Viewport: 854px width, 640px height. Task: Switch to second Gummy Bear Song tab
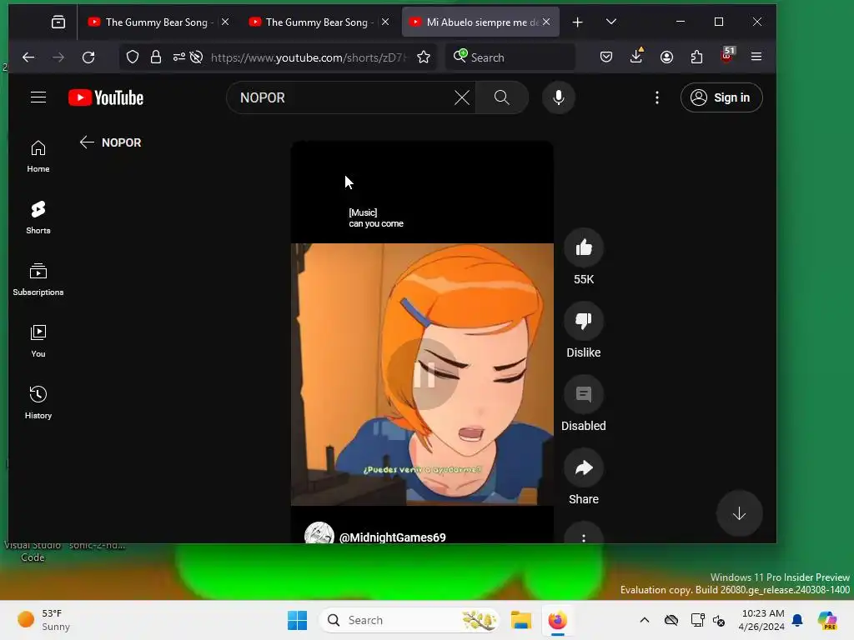click(313, 22)
